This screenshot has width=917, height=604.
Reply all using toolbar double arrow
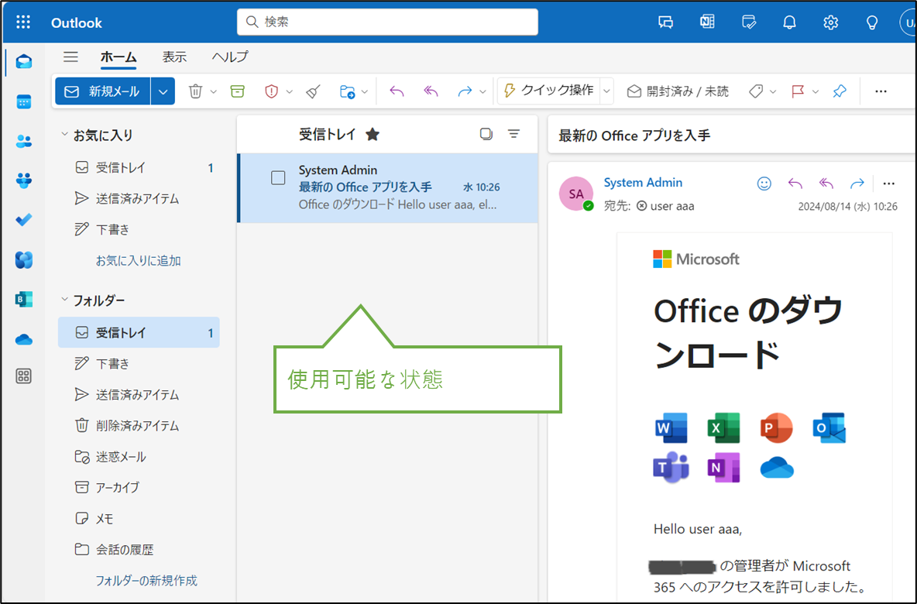click(431, 91)
